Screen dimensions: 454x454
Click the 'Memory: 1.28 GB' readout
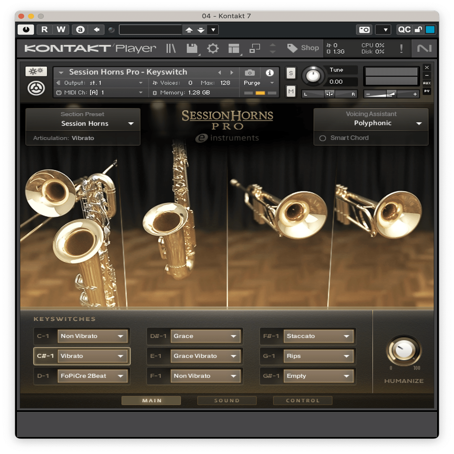click(182, 93)
